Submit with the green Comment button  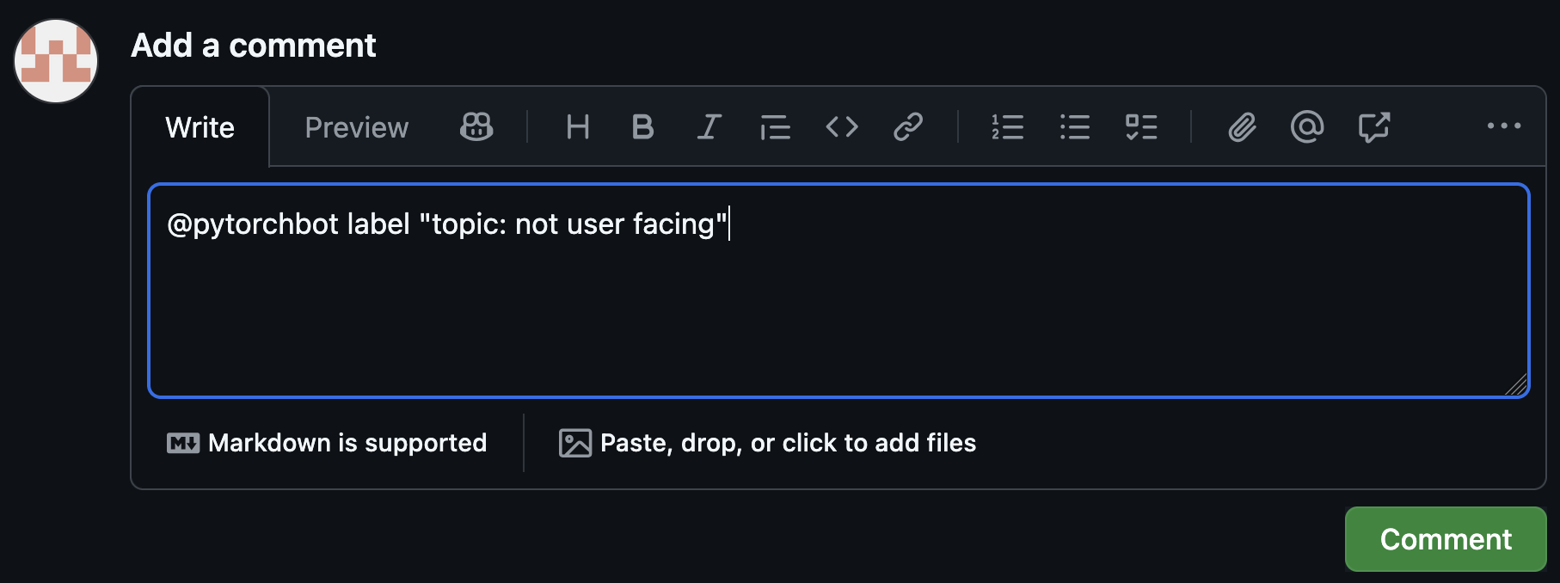[x=1445, y=539]
